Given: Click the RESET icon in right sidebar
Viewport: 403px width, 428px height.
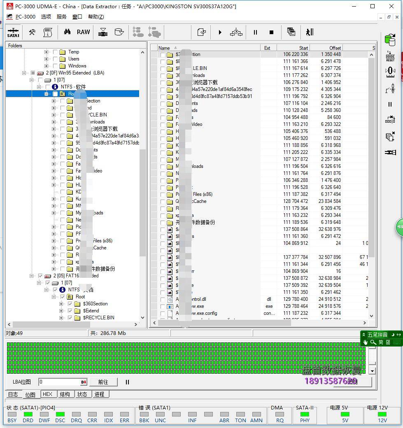Looking at the screenshot, I should pos(390,56).
